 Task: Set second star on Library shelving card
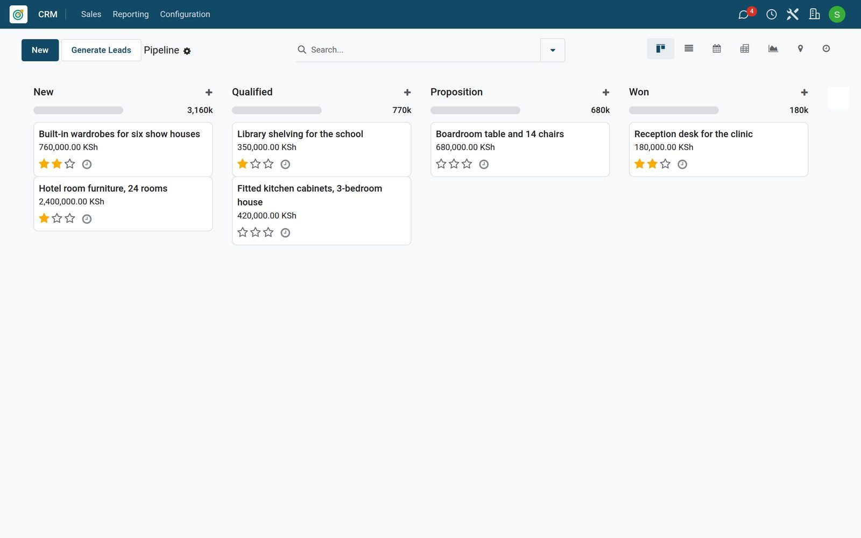coord(256,164)
